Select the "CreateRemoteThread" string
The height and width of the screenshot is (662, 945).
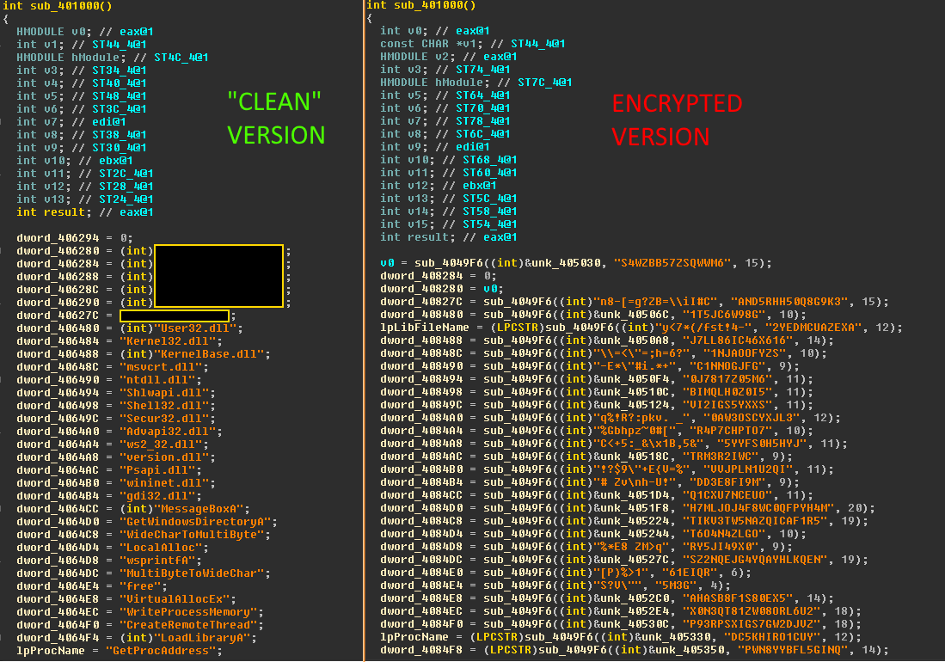point(188,625)
